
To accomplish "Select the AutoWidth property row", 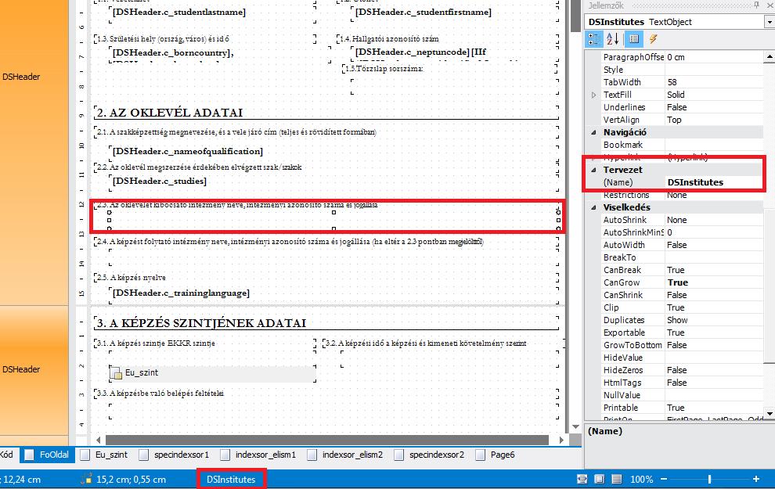I will click(x=682, y=245).
